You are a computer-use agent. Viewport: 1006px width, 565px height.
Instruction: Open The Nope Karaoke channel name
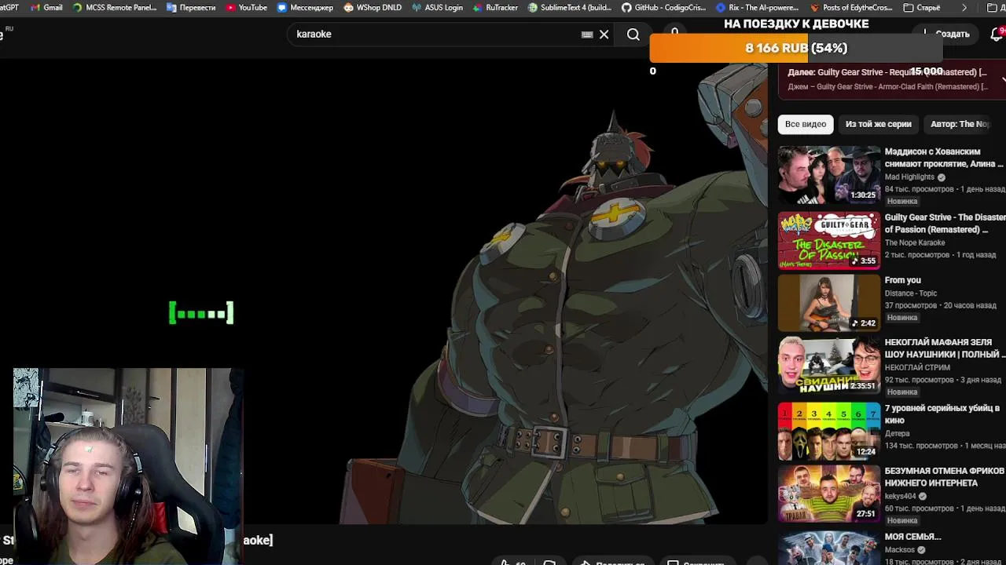[x=915, y=243]
